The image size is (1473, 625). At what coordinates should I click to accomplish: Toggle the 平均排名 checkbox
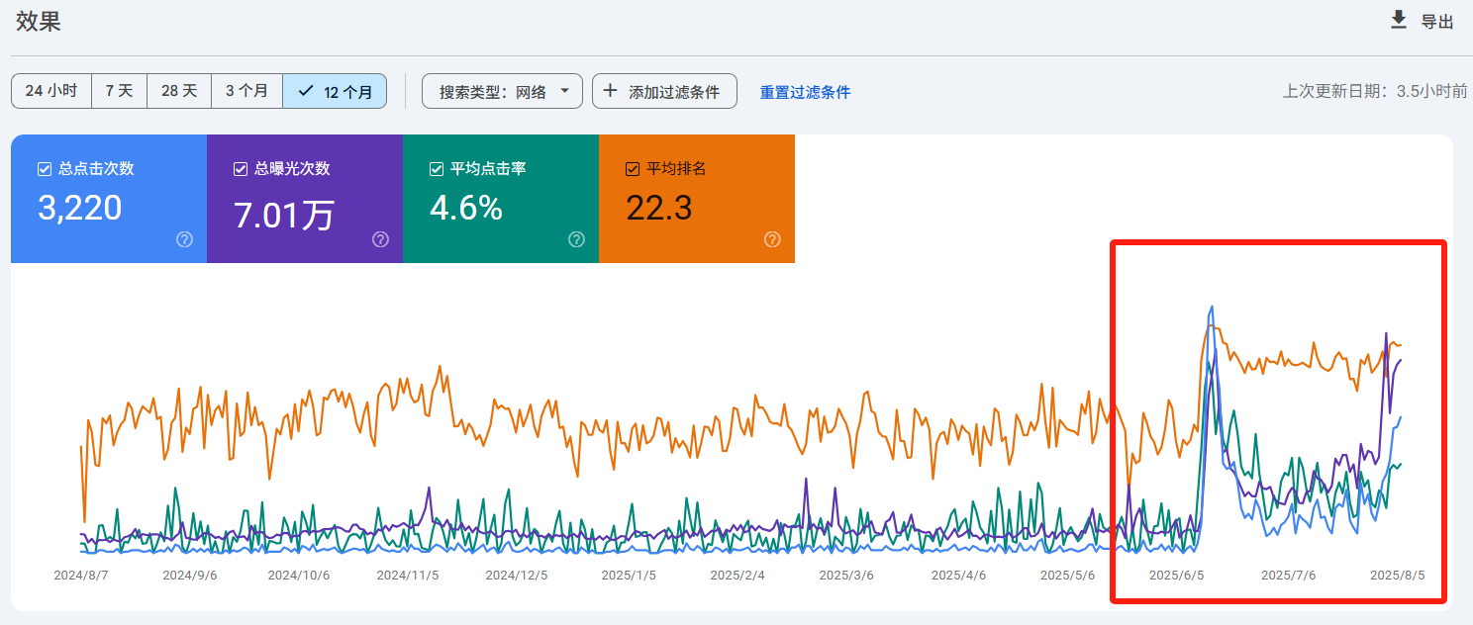pos(633,169)
